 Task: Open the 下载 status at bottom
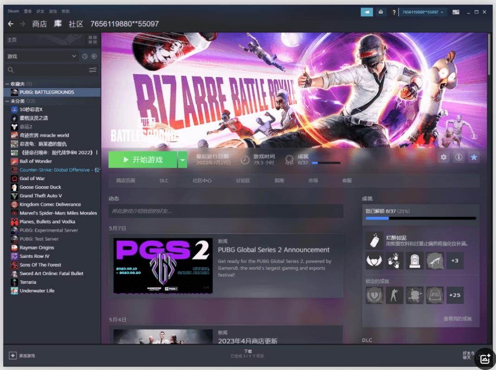[x=247, y=354]
